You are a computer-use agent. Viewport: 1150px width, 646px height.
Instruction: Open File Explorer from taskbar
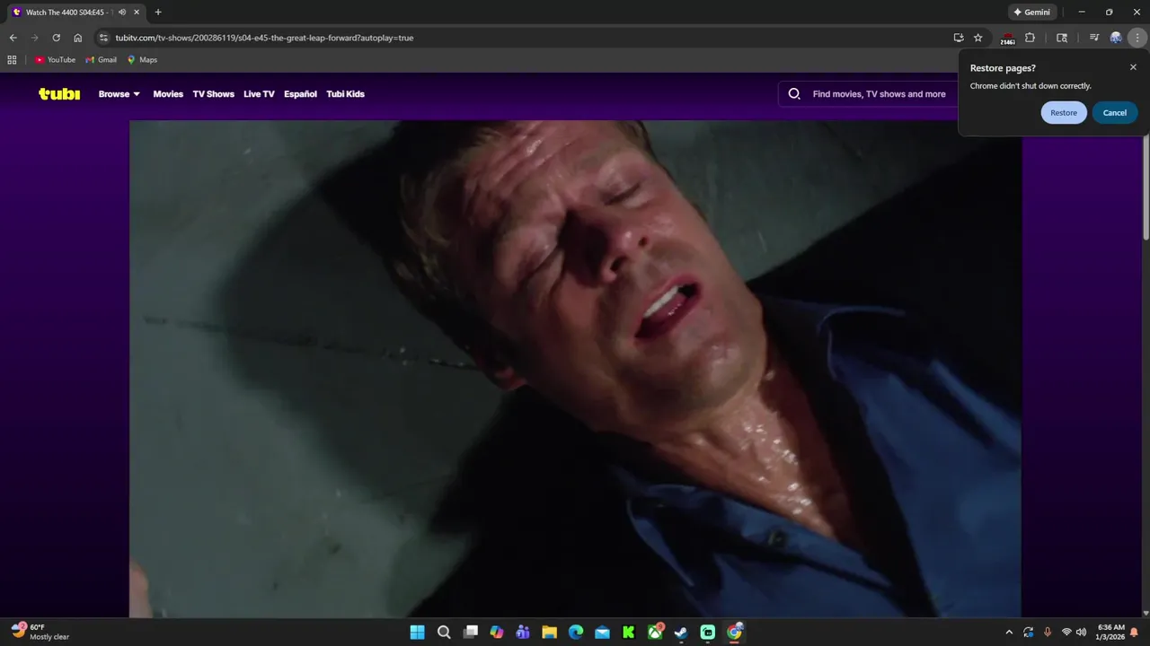549,633
